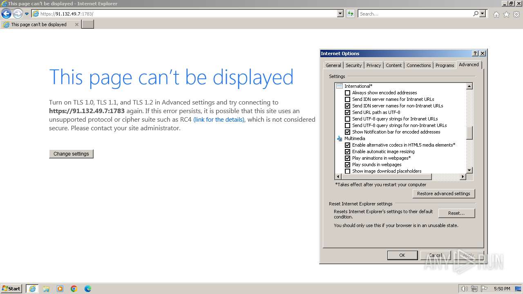Close the Internet Options dialog

pos(483,53)
